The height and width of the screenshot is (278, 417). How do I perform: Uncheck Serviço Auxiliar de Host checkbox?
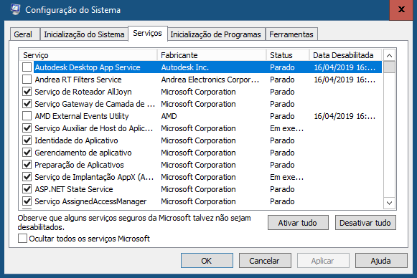27,128
